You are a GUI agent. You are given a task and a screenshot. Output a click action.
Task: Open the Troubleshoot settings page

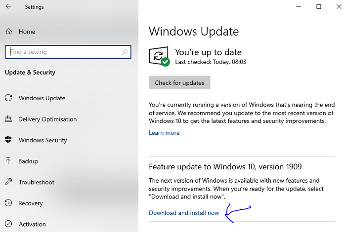tap(37, 182)
